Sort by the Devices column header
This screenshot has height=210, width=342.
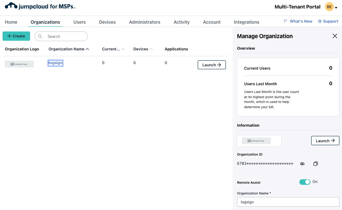coord(143,49)
